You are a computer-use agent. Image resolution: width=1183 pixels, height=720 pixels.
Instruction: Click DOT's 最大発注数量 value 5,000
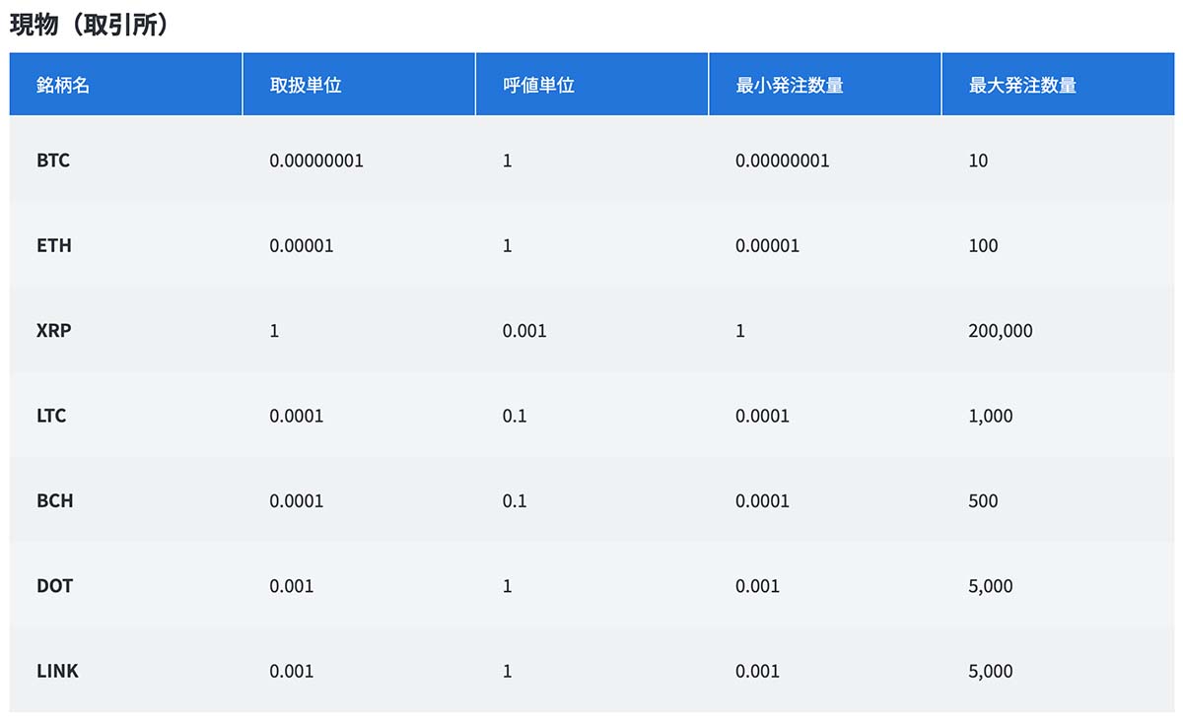coord(991,586)
